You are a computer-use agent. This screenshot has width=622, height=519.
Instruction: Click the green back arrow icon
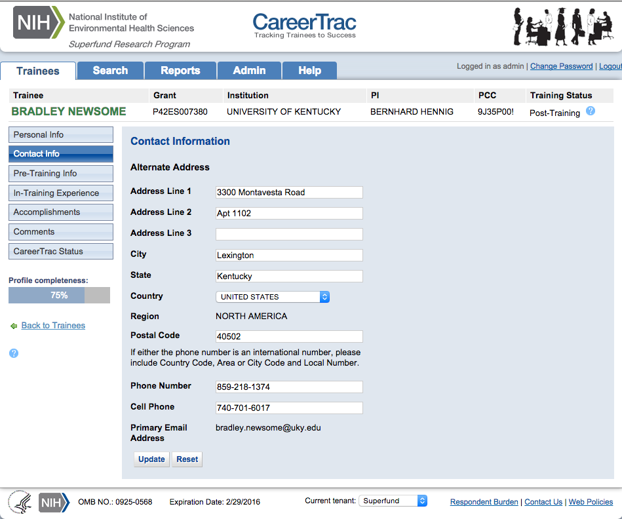click(14, 326)
